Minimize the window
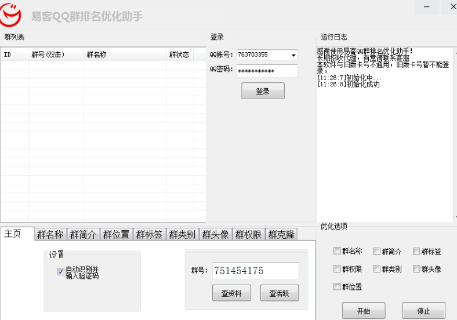 click(427, 7)
